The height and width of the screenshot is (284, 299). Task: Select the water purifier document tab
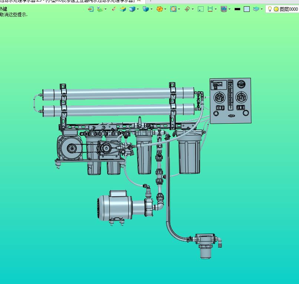tap(67, 1)
